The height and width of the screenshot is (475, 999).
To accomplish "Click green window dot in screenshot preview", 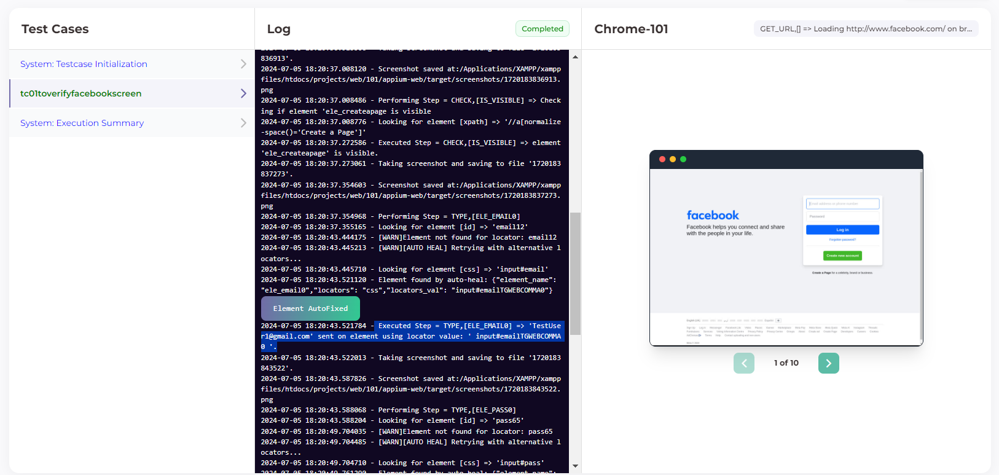I will pos(683,159).
